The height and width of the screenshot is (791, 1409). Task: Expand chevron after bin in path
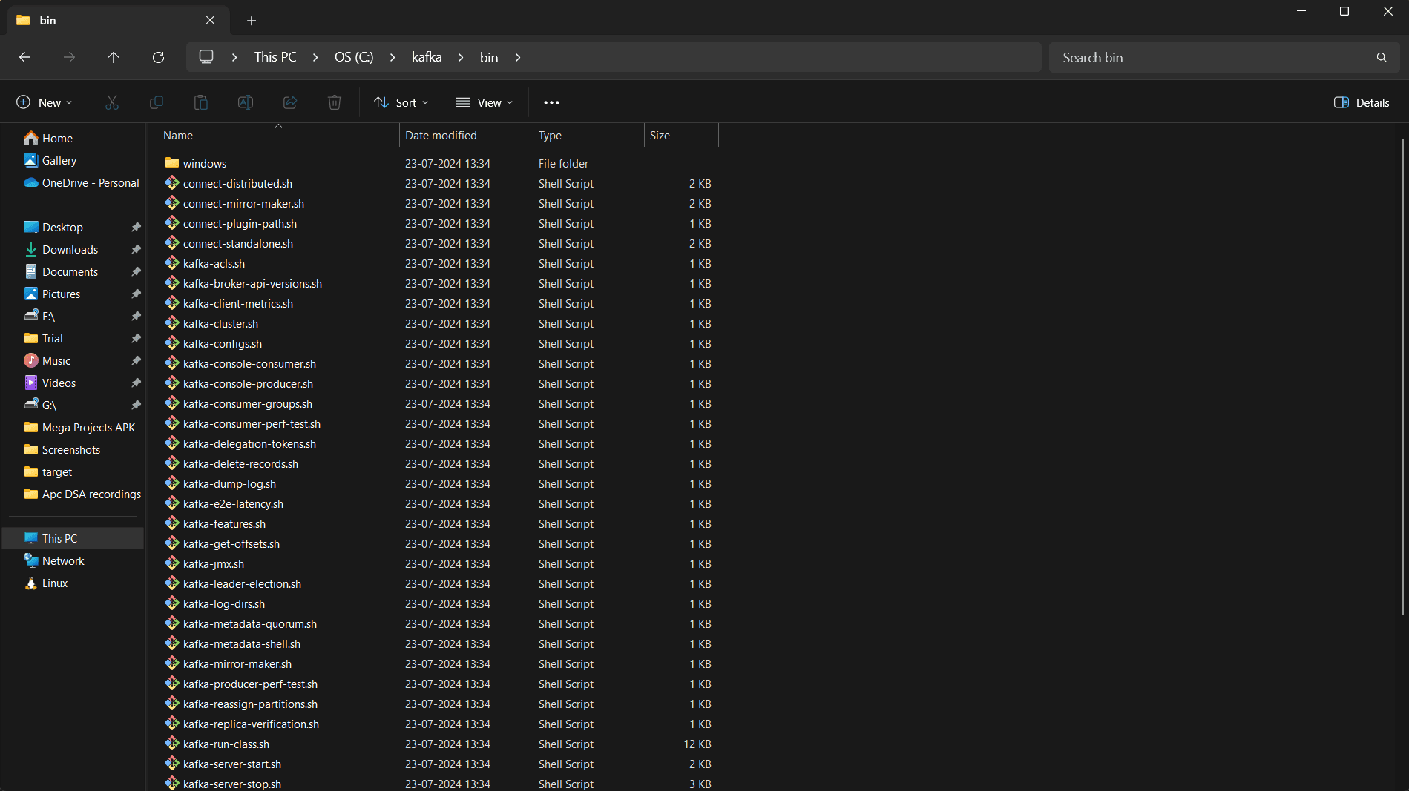pyautogui.click(x=518, y=57)
